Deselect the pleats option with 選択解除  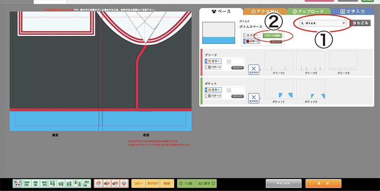pos(253,70)
